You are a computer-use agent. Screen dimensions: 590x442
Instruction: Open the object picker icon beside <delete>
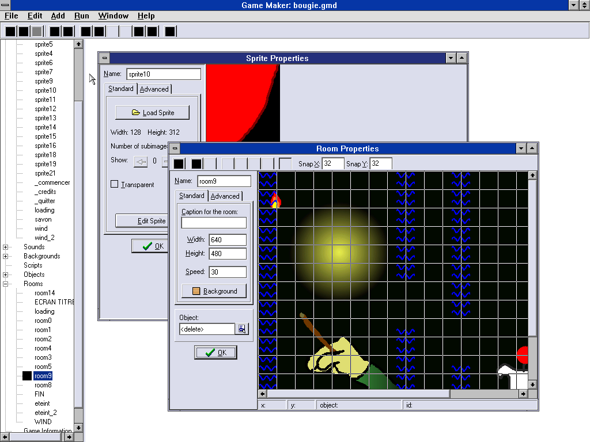243,329
